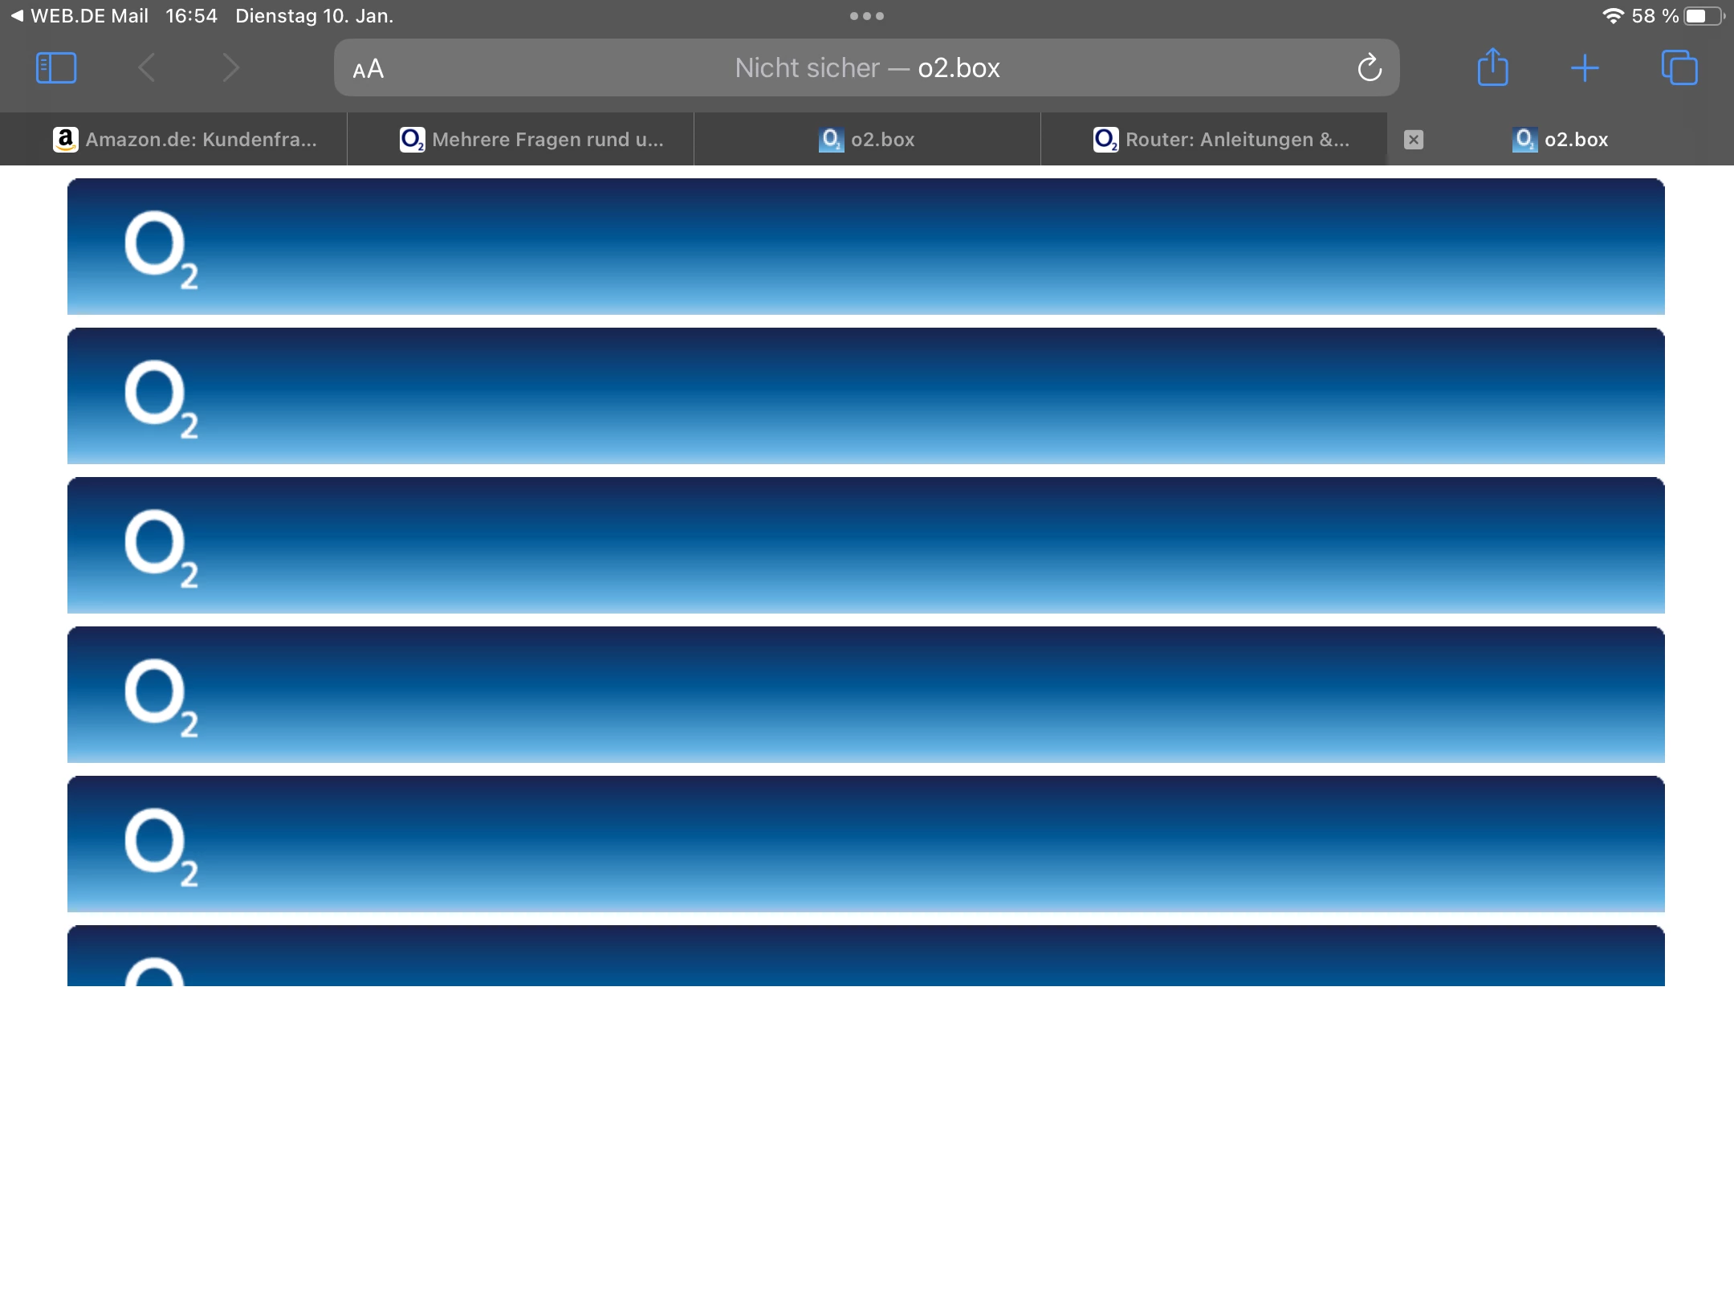Switch to Mehrere Fragen rund tab

531,140
